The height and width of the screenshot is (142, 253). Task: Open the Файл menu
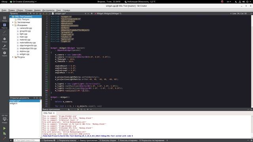pyautogui.click(x=4, y=10)
